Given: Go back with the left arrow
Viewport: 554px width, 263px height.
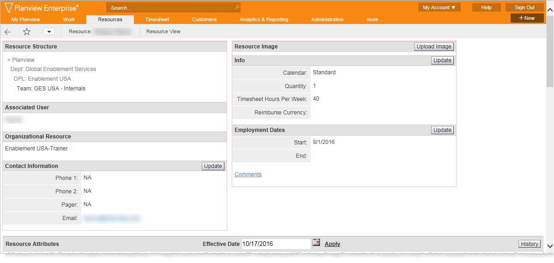Looking at the screenshot, I should [8, 31].
